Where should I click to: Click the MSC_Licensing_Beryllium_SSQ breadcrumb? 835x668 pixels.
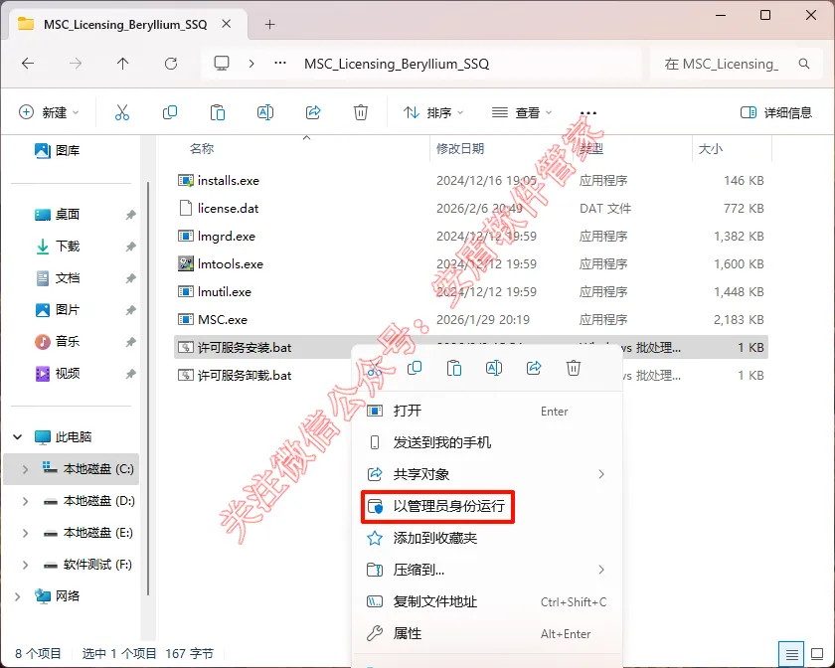click(x=397, y=64)
